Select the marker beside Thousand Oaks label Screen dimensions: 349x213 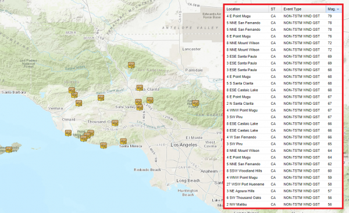tap(115, 123)
